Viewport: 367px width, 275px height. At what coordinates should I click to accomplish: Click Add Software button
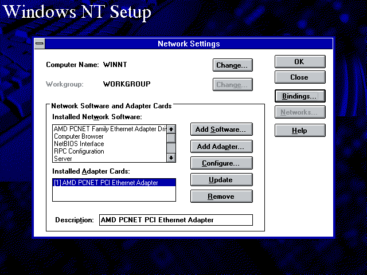(x=221, y=129)
